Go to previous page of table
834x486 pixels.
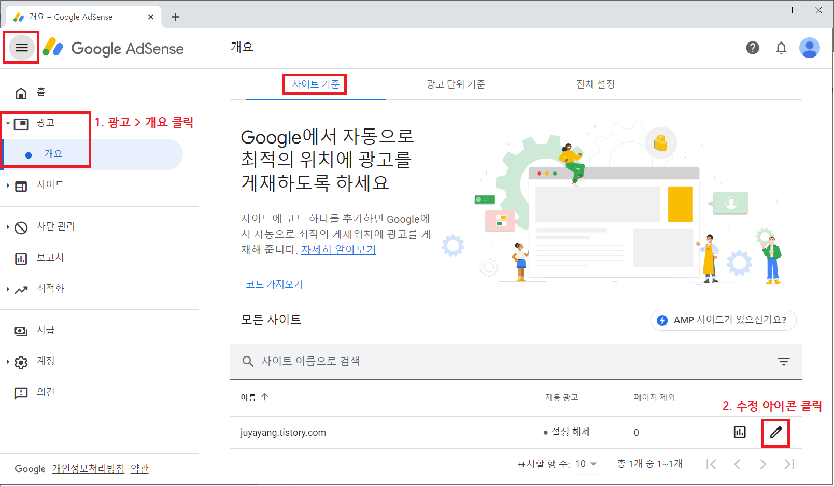pyautogui.click(x=737, y=464)
